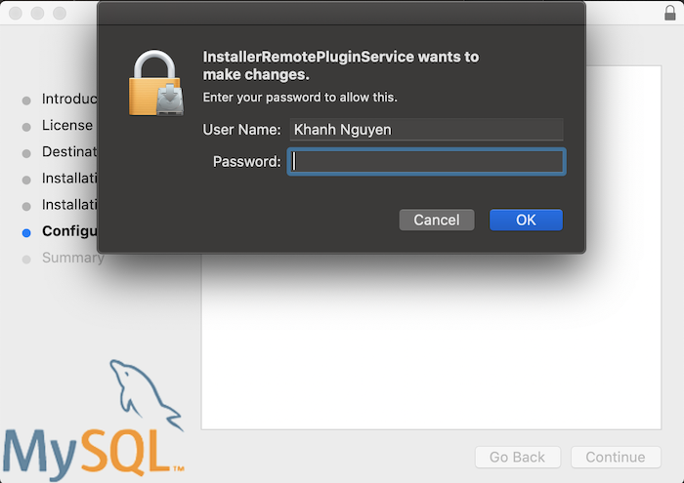684x483 pixels.
Task: Click the padlock authentication icon in dialog
Action: point(156,83)
